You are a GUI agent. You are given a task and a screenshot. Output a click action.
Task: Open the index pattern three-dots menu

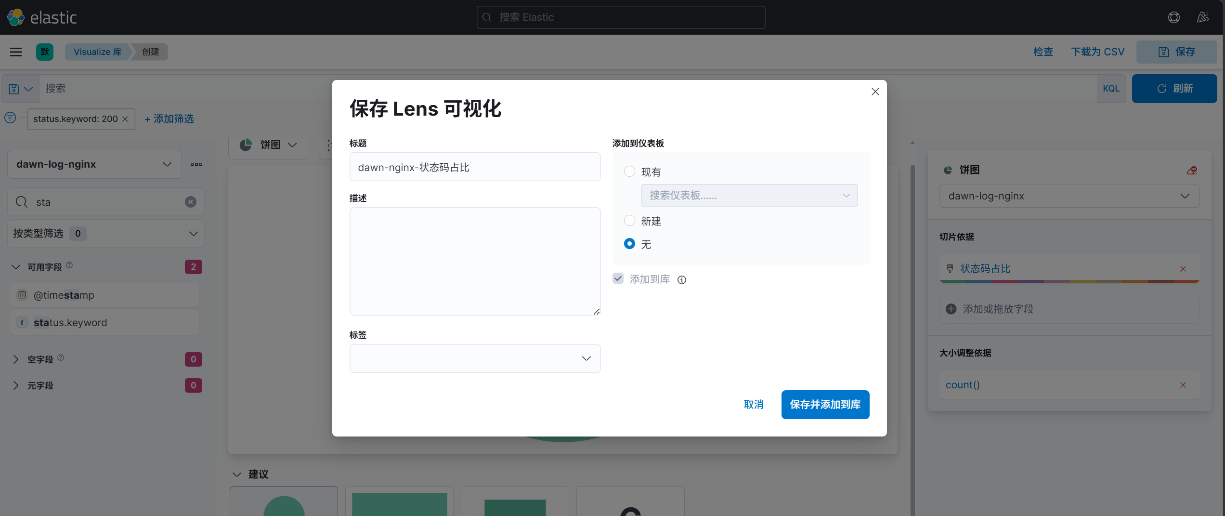(x=196, y=164)
